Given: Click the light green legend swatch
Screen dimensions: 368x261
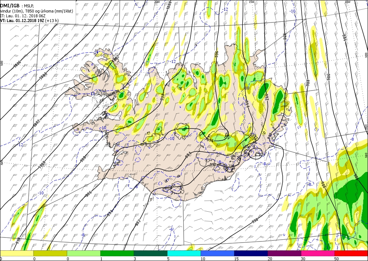Looking at the screenshot, I should click(x=84, y=253).
